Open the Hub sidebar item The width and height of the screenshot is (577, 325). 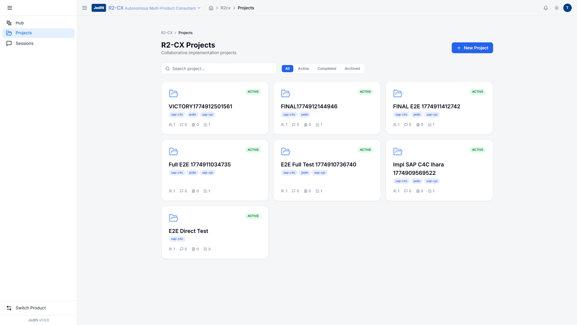[20, 23]
